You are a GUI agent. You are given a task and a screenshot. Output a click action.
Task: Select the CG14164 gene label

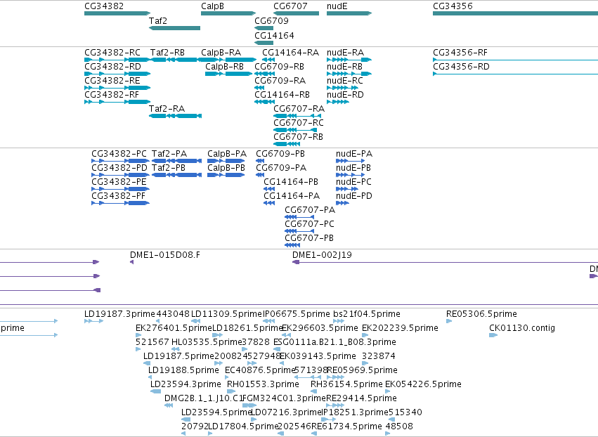[274, 35]
